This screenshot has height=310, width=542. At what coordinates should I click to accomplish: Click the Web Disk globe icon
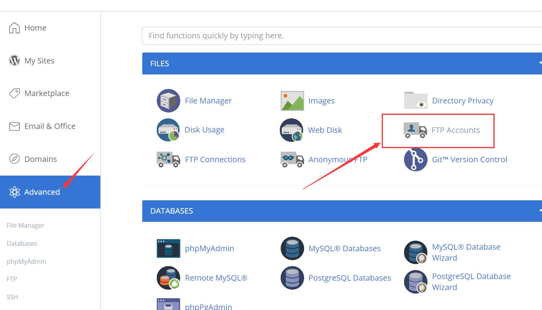coord(292,130)
